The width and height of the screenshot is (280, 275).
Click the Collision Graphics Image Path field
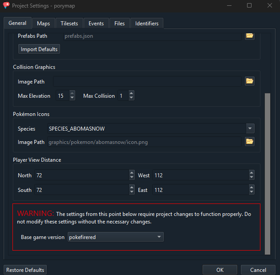[147, 81]
